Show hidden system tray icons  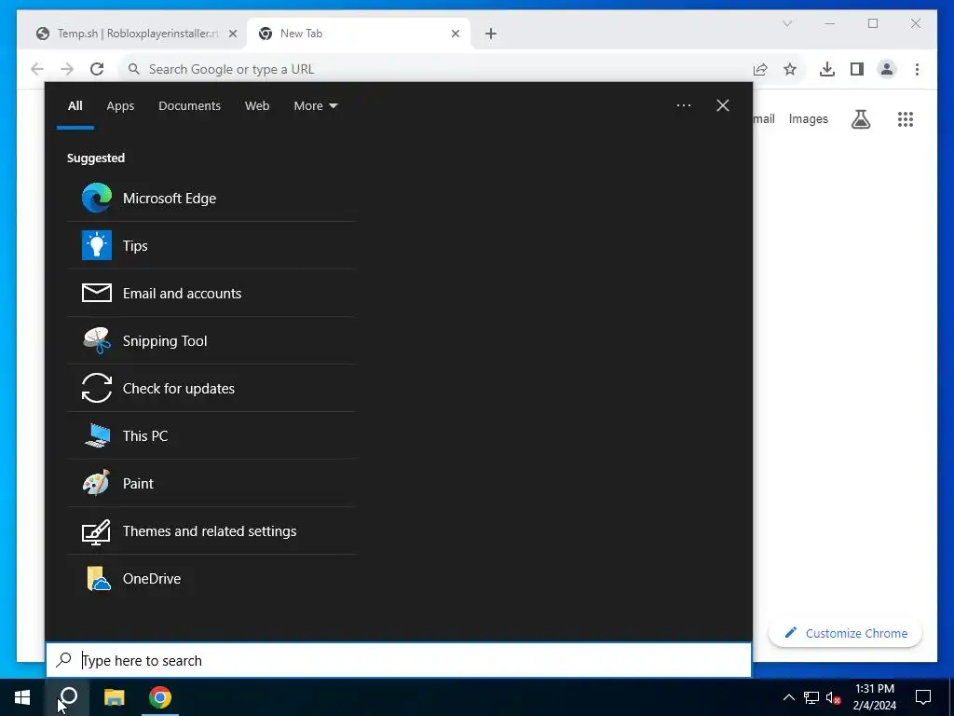(788, 697)
